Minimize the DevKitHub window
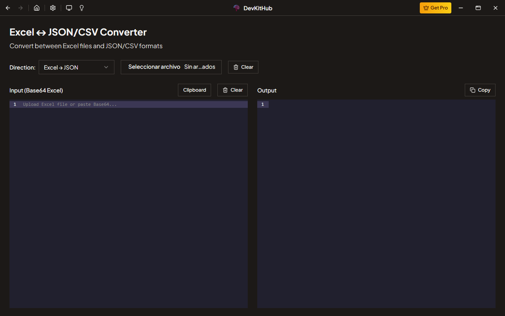Image resolution: width=505 pixels, height=316 pixels. (x=460, y=8)
